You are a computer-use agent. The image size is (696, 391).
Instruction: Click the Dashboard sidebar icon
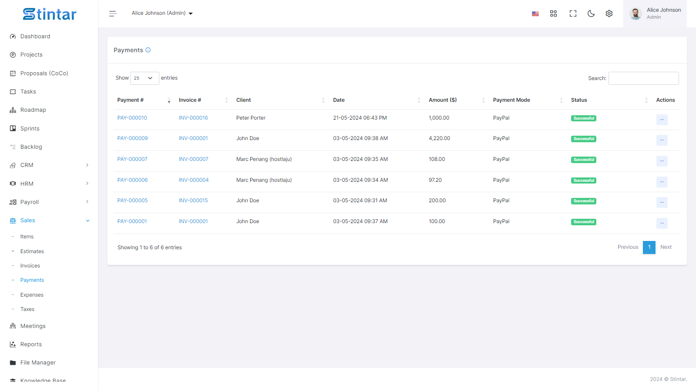tap(13, 37)
